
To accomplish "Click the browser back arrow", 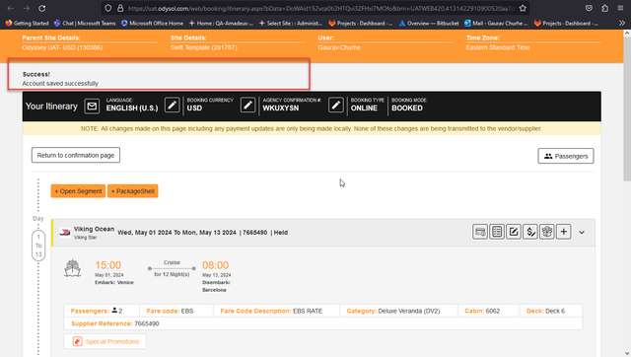I will click(x=11, y=8).
